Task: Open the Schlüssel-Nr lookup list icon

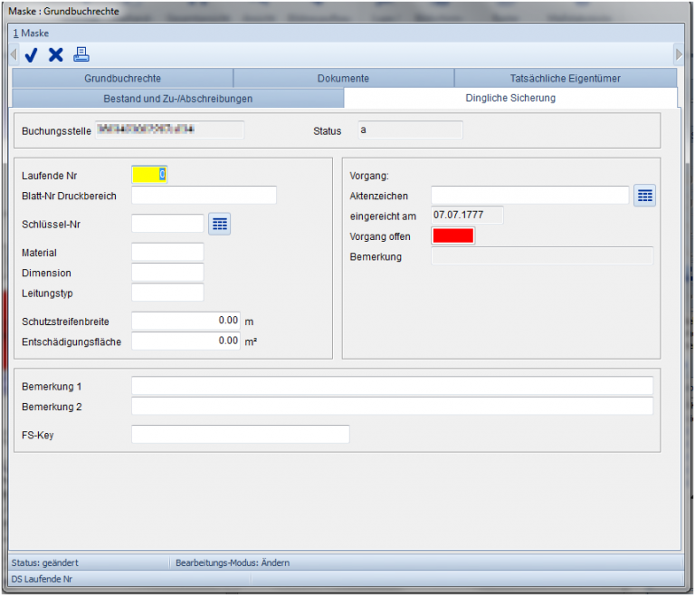Action: (x=219, y=224)
